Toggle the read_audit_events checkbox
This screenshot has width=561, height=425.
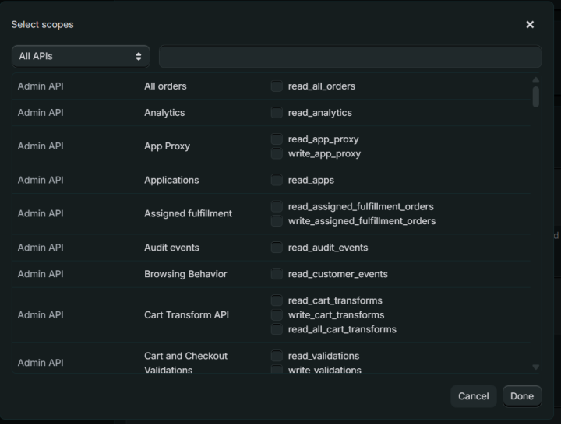277,248
